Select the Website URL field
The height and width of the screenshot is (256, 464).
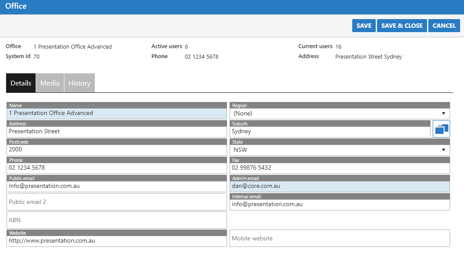coord(117,241)
